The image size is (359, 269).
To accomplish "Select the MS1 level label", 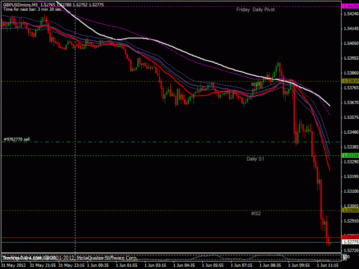I will click(256, 84).
